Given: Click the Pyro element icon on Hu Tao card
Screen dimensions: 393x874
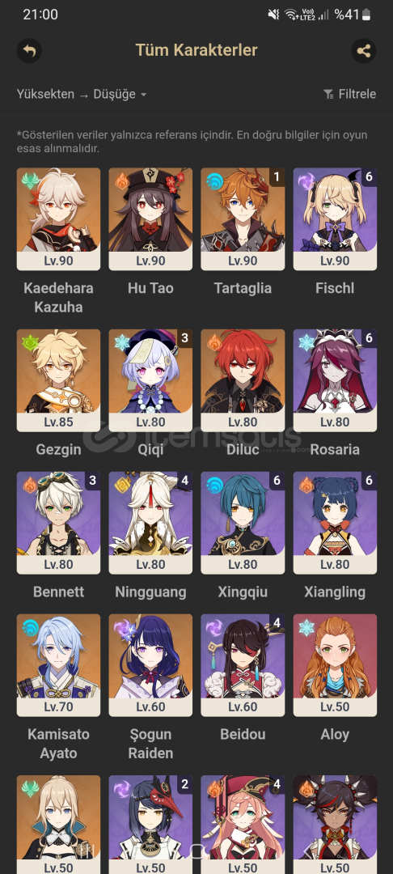Looking at the screenshot, I should point(122,181).
